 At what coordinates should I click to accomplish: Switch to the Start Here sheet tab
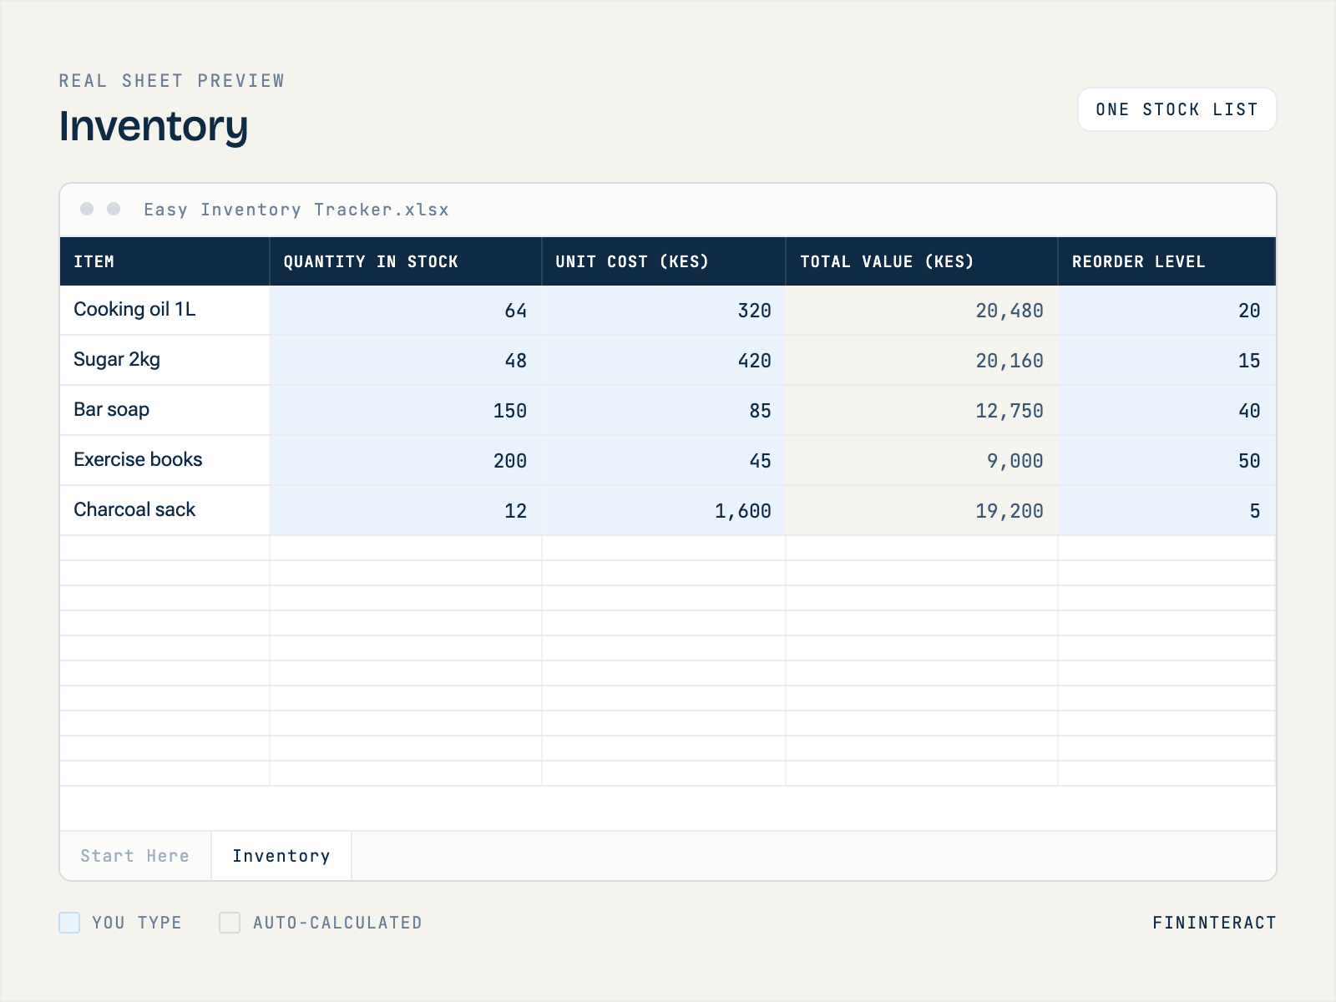(x=135, y=856)
